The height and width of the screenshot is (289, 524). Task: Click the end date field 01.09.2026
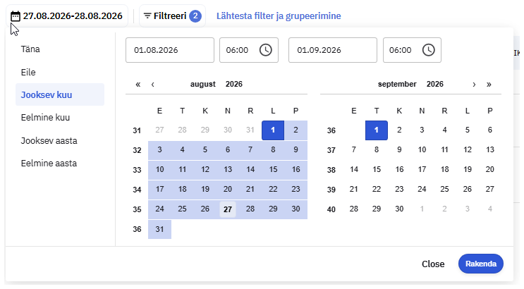tap(333, 50)
